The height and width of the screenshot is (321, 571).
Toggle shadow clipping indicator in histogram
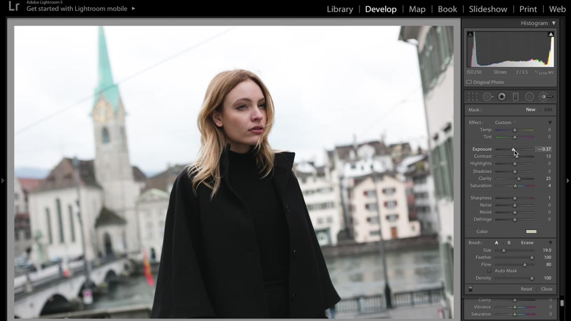[x=470, y=34]
